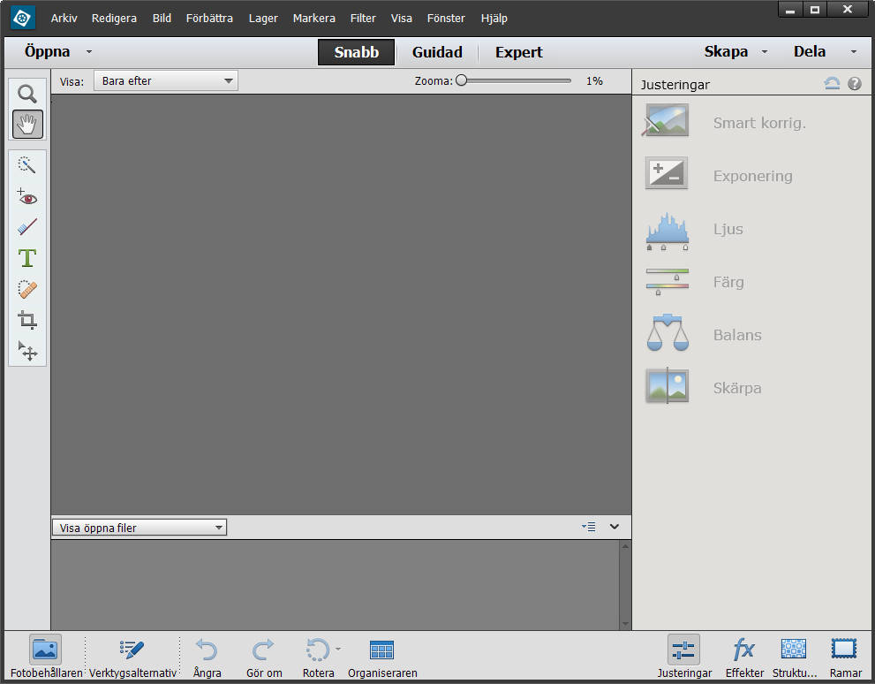Screen dimensions: 875x684
Task: Click the photo bin scrollbar up arrow
Action: pyautogui.click(x=625, y=546)
